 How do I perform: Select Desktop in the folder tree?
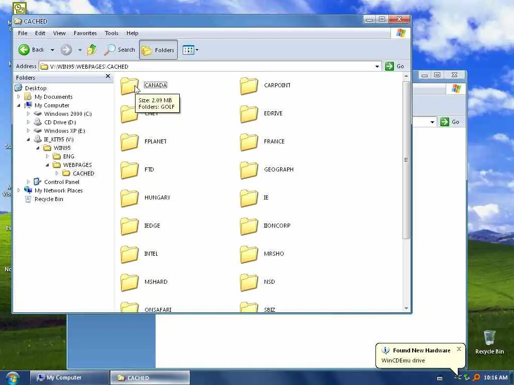[x=36, y=88]
